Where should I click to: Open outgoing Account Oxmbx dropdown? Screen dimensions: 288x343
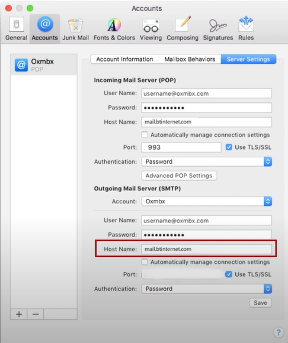point(207,201)
